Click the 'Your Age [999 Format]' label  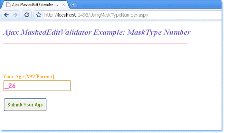[x=28, y=77]
